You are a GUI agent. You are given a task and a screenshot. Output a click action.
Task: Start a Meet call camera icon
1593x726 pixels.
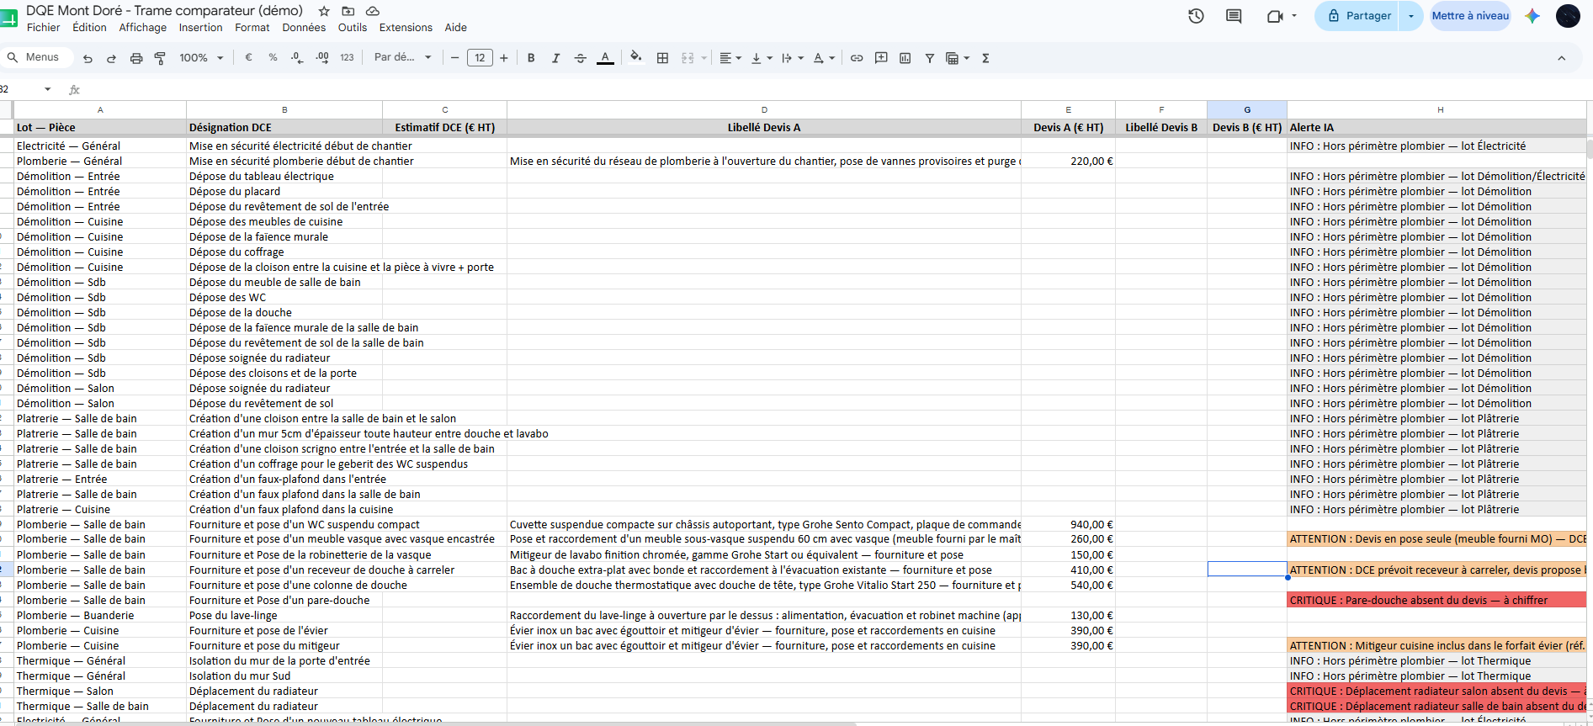(x=1276, y=16)
